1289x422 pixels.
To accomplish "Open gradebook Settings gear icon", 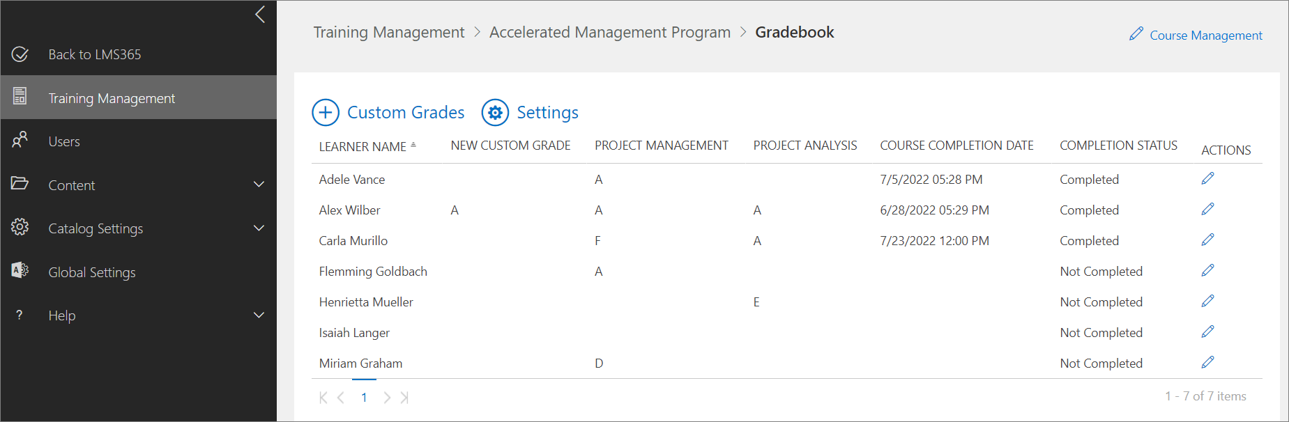I will click(495, 113).
